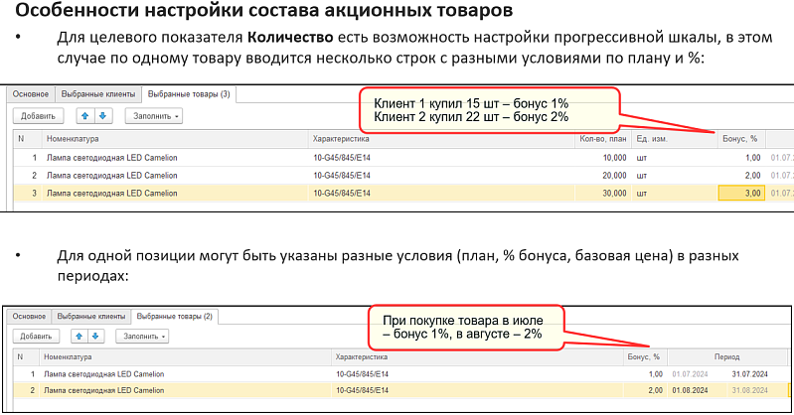Click Характеристика header in the upper table
The height and width of the screenshot is (415, 794).
[441, 139]
